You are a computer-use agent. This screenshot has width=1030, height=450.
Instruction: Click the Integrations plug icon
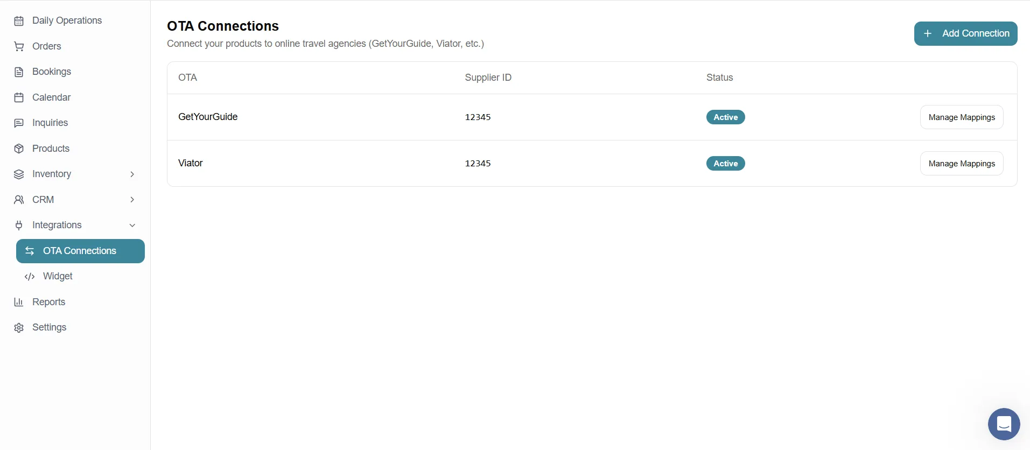pos(19,226)
